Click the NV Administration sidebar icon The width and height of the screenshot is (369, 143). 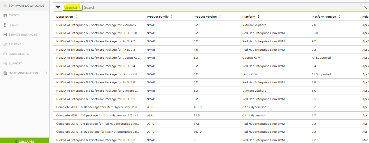point(5,73)
